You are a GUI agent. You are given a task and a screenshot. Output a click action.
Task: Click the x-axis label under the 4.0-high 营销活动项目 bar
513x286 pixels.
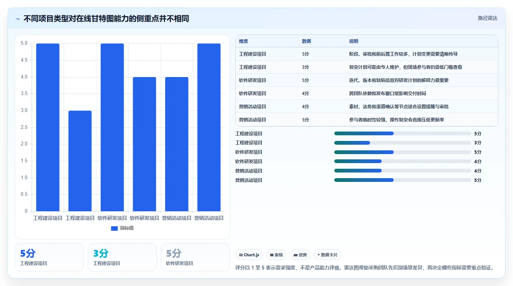[177, 218]
